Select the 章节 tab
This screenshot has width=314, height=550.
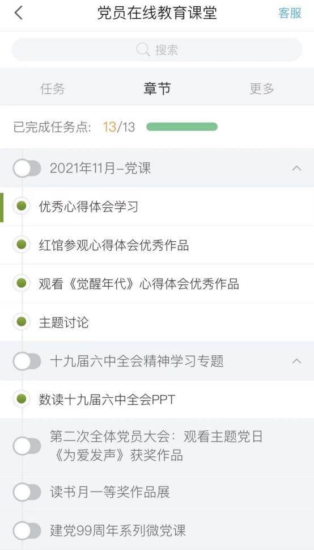point(157,89)
